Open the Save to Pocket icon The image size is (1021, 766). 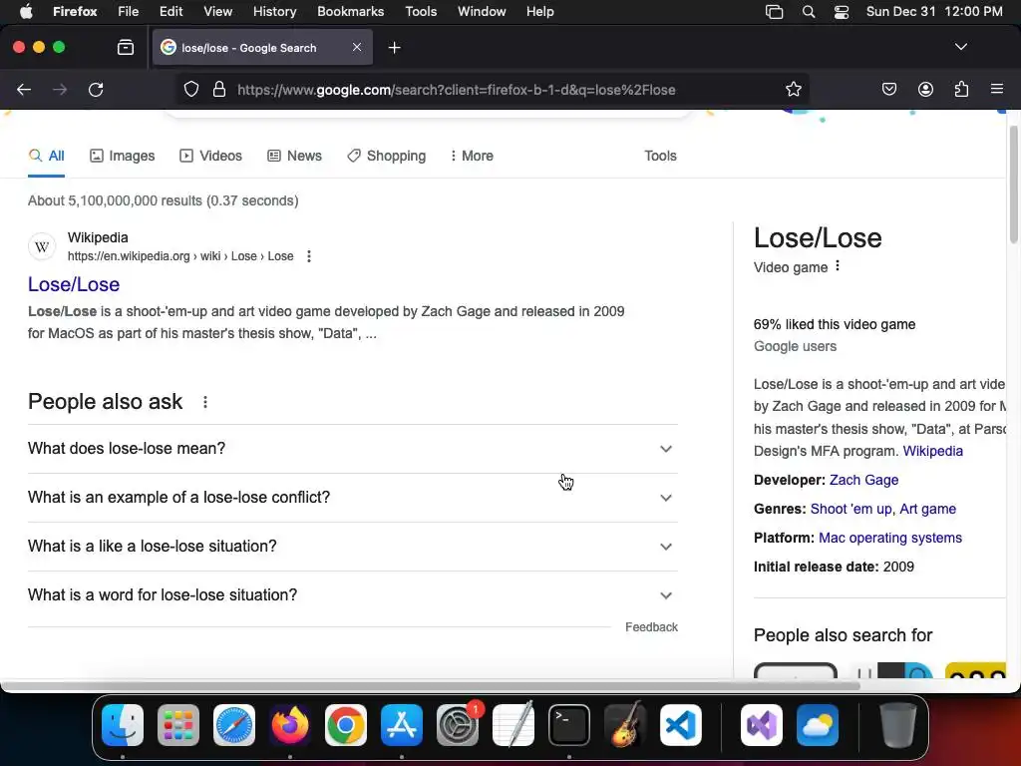point(888,89)
